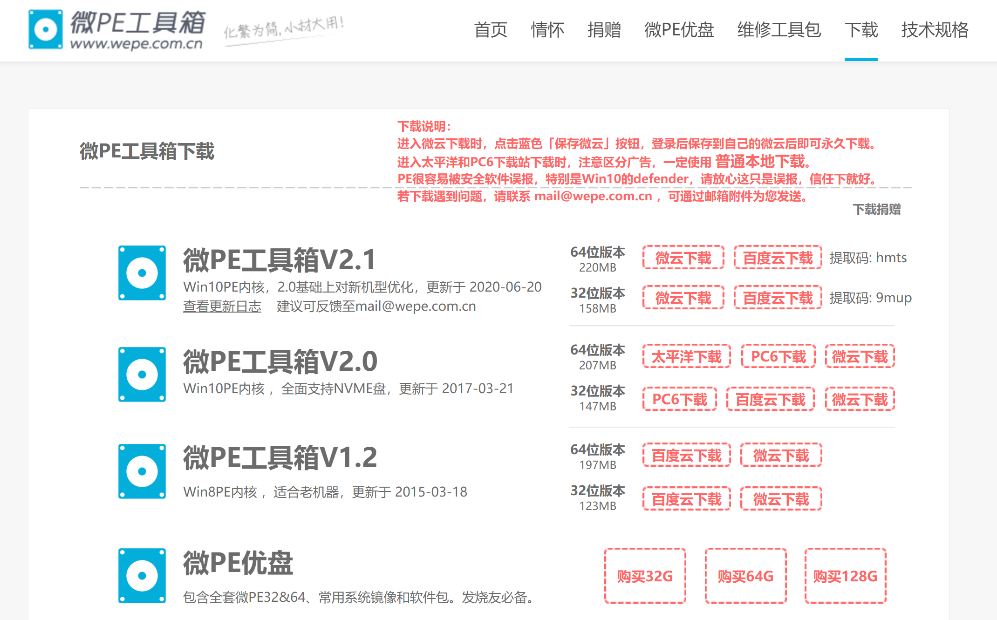The image size is (997, 620).
Task: Click the V2.0 description mentioning NVME盘
Action: (x=348, y=388)
